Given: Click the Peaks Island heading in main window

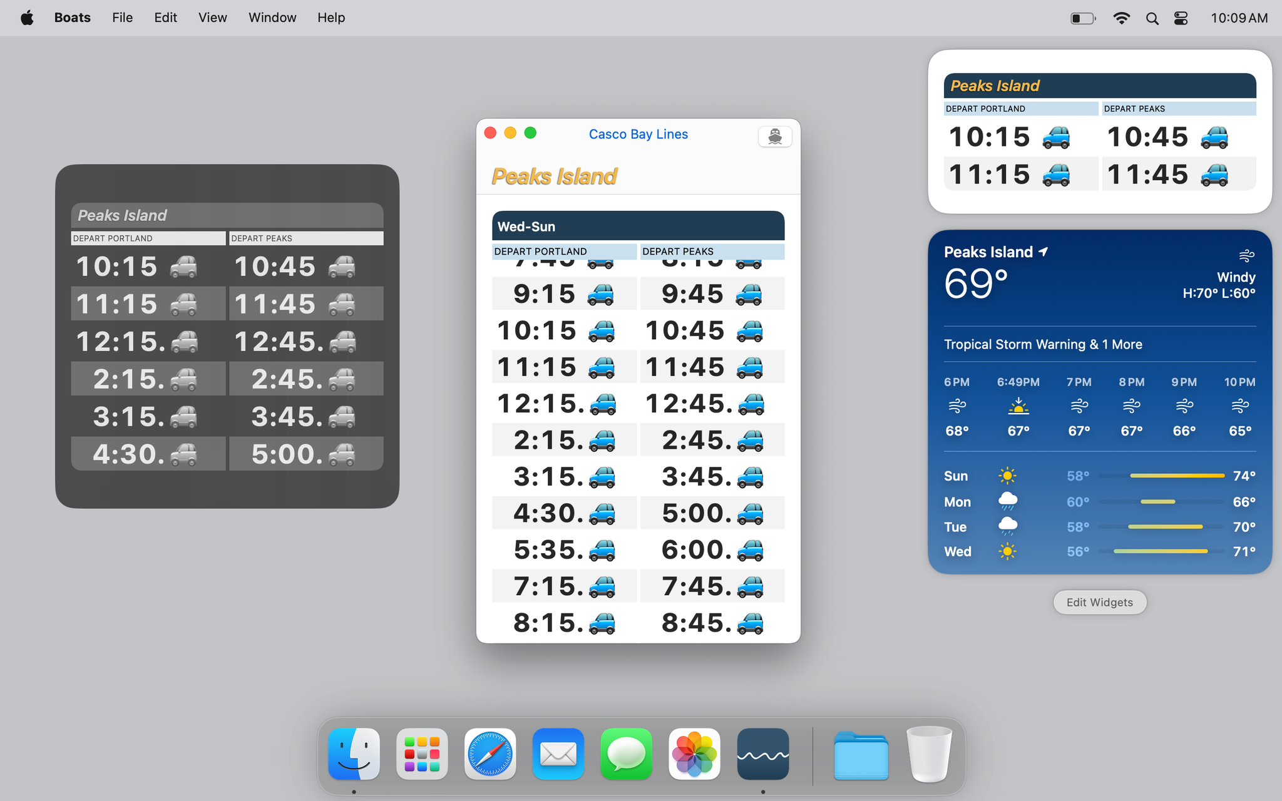Looking at the screenshot, I should 555,176.
